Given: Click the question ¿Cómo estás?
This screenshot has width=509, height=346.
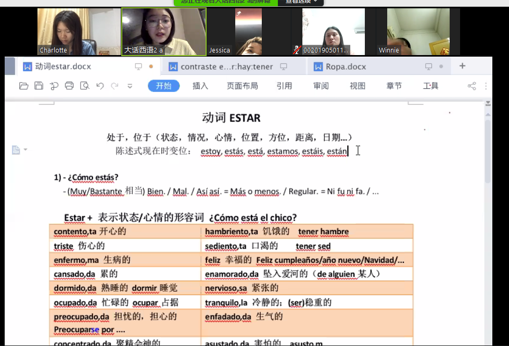Looking at the screenshot, I should [93, 178].
